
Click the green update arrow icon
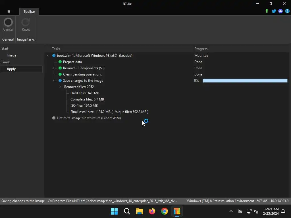pyautogui.click(x=267, y=11)
